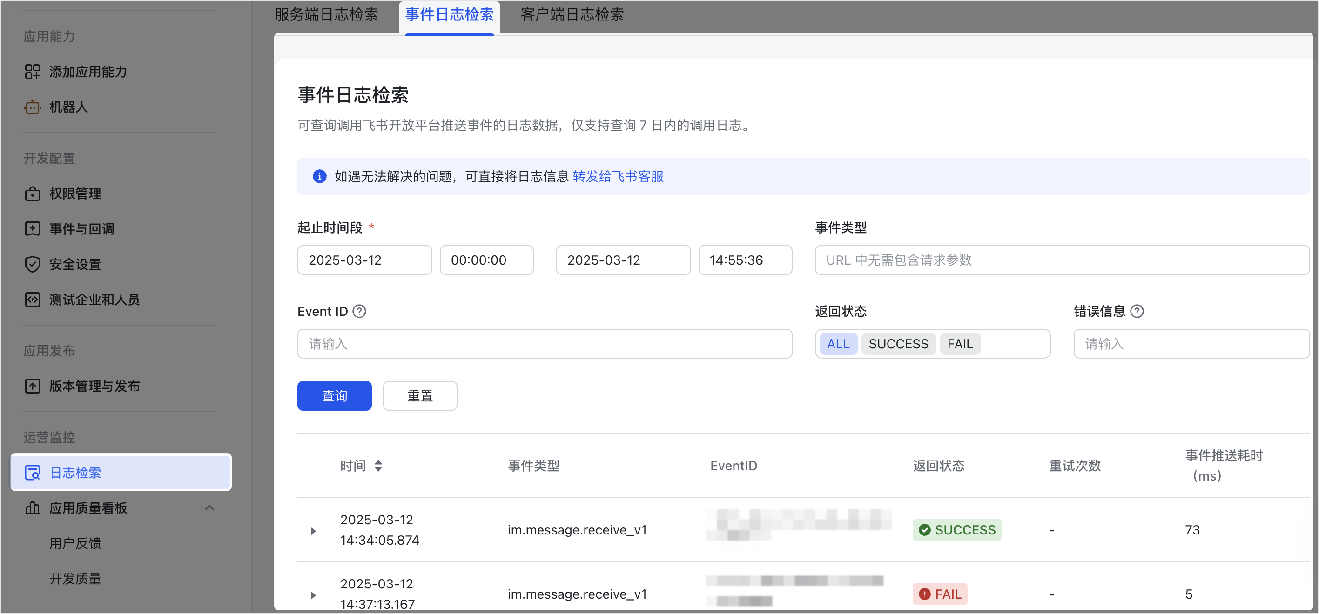Sort the table by time column
Screen dimensions: 1319x614
[378, 466]
